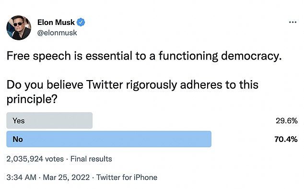The height and width of the screenshot is (189, 304).
Task: Click the blue verified badge
Action: 81,23
